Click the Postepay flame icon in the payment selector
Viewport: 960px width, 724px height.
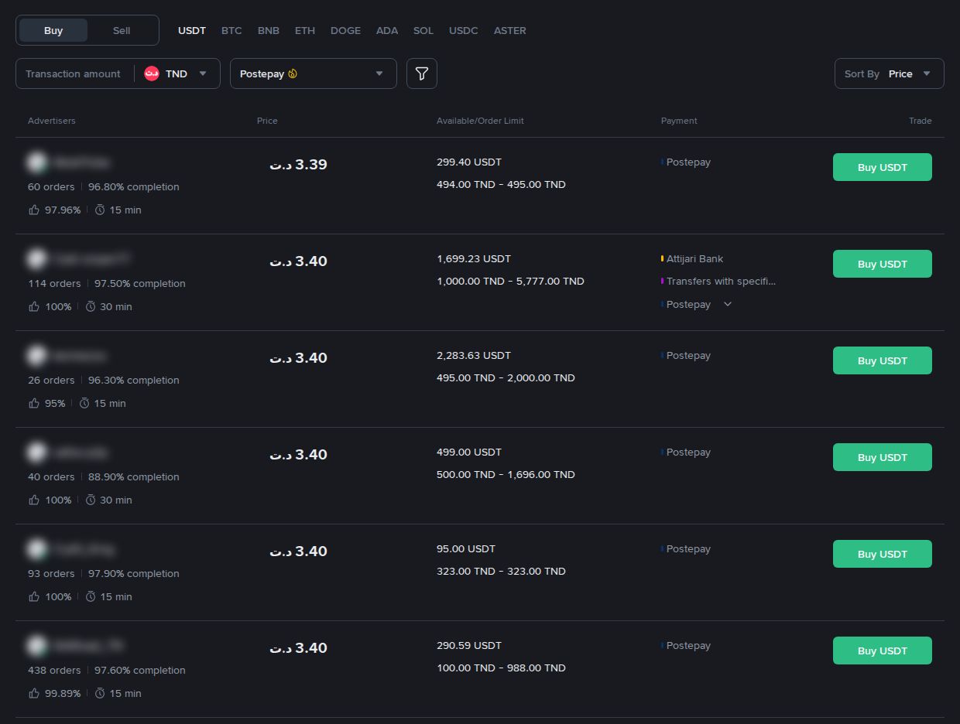tap(293, 74)
